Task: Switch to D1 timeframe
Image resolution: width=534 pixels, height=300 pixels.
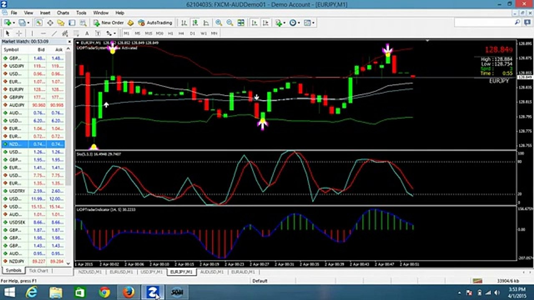Action: [x=192, y=33]
